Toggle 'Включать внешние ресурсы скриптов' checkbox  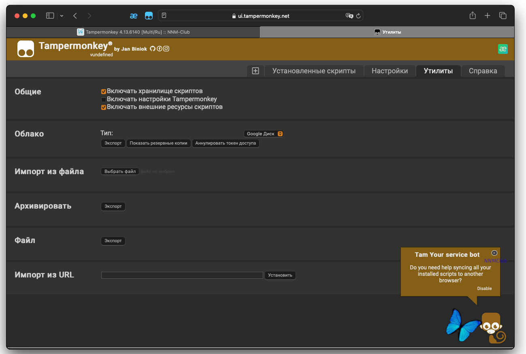click(x=104, y=107)
